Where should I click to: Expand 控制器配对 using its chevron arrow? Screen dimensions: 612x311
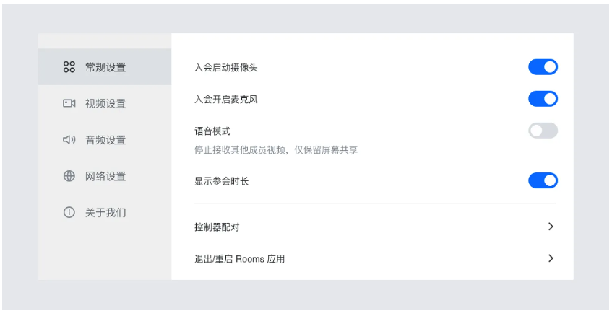551,227
